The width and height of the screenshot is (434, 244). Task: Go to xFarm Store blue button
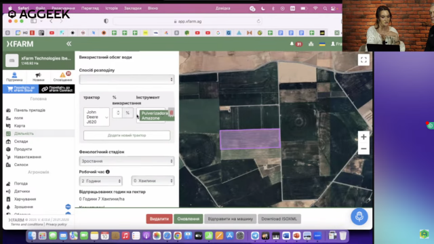click(x=21, y=89)
